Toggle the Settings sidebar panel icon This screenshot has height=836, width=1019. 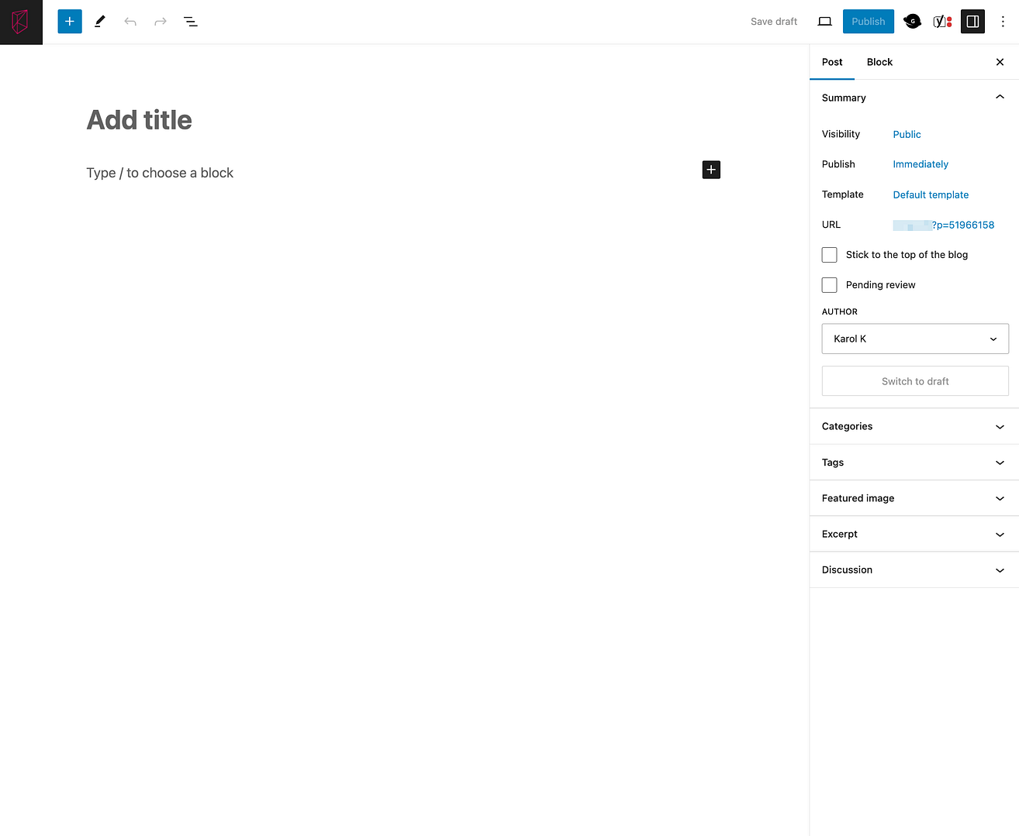(x=972, y=21)
